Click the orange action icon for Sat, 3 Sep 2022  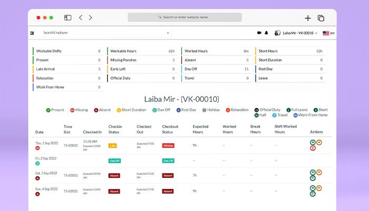coord(319,172)
